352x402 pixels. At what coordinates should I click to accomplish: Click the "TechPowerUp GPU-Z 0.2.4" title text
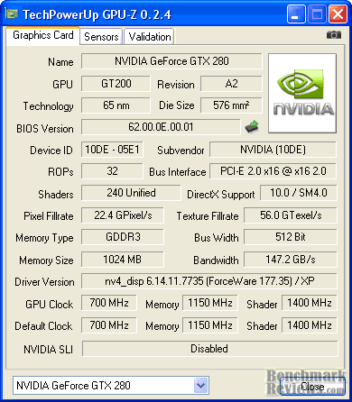tap(97, 14)
